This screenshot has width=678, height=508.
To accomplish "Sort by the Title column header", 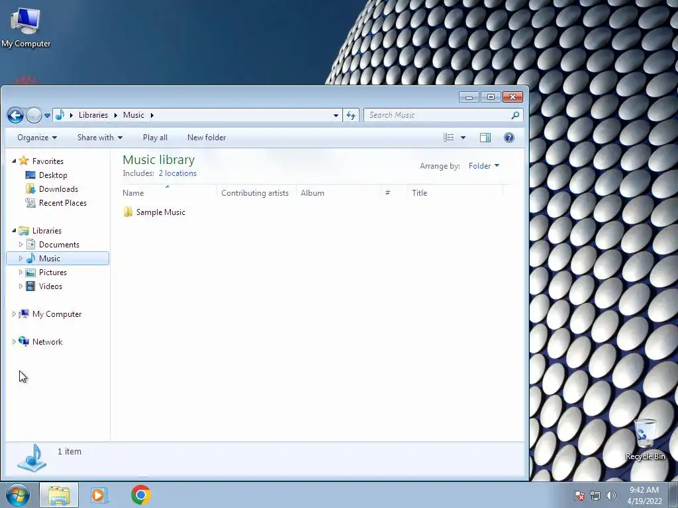I will click(x=455, y=193).
